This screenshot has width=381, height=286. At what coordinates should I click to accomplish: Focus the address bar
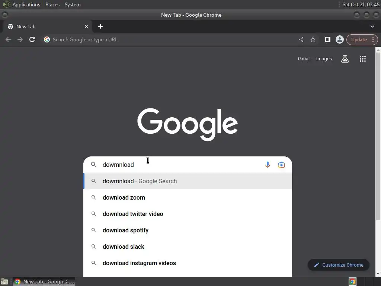pos(170,39)
